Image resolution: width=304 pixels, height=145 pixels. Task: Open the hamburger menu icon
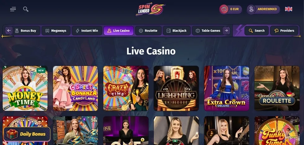(x=13, y=9)
